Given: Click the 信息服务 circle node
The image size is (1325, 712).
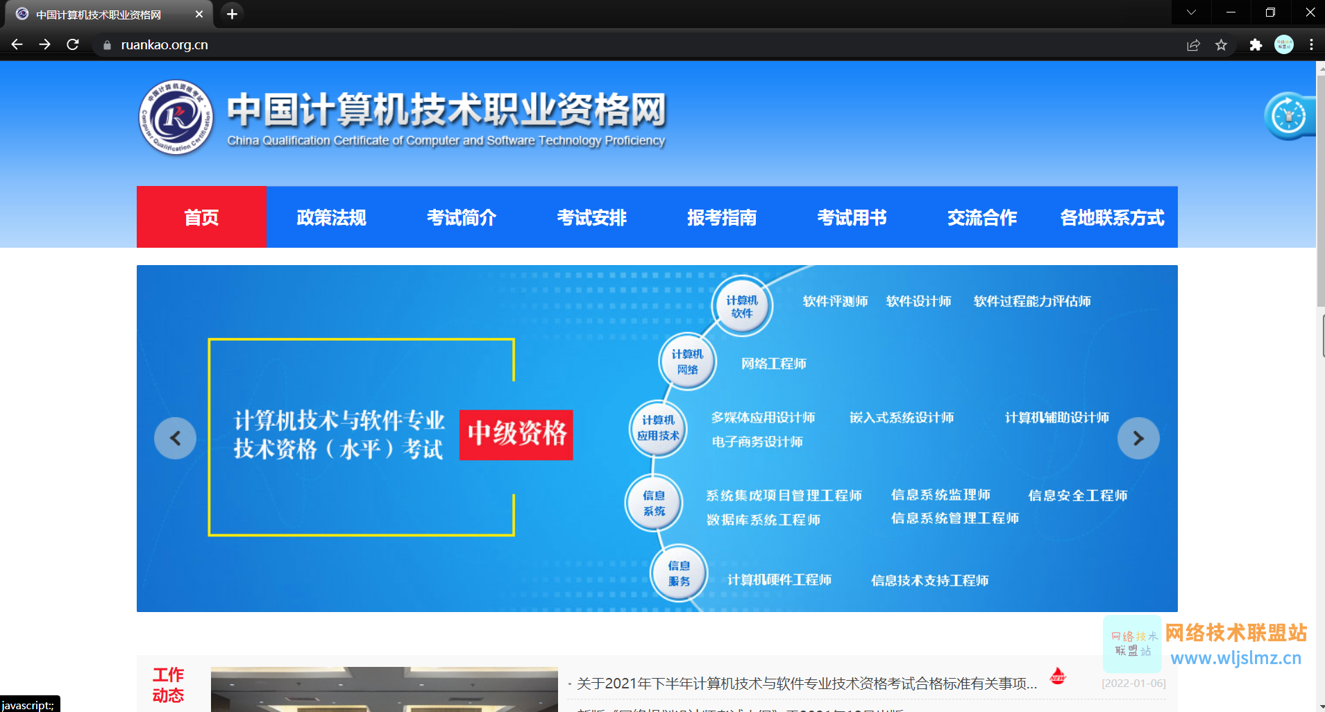Looking at the screenshot, I should 679,573.
